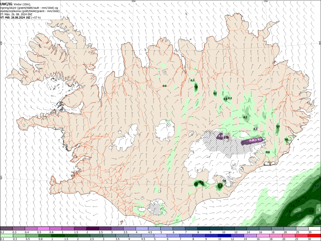Pick the pale green 0.1 rain legend swatch
Screen dimensions: 321x241
pos(7,235)
